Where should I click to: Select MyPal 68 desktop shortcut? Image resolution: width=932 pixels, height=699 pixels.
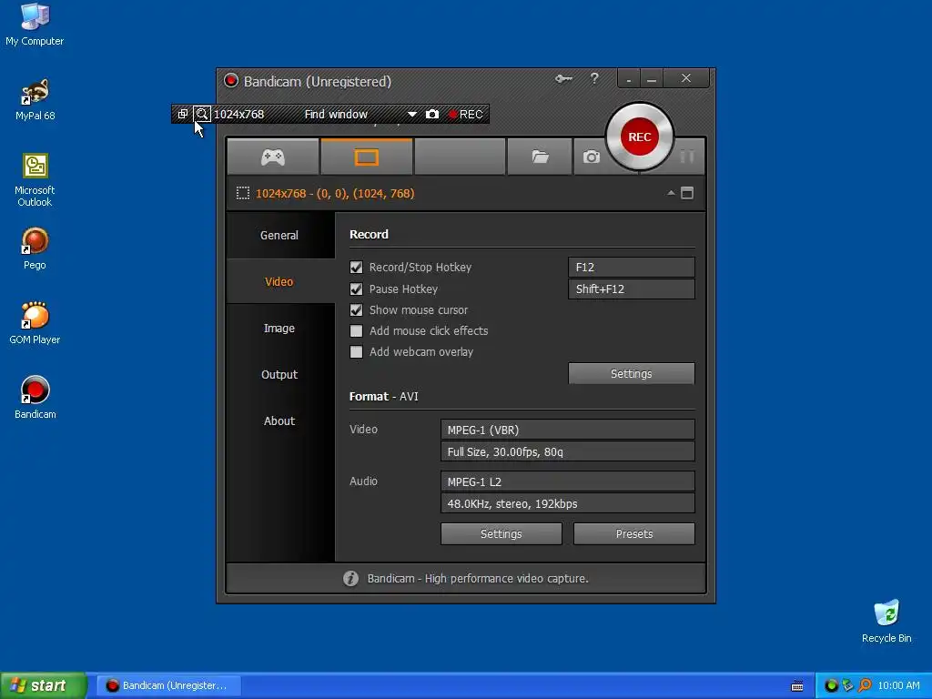pyautogui.click(x=35, y=100)
